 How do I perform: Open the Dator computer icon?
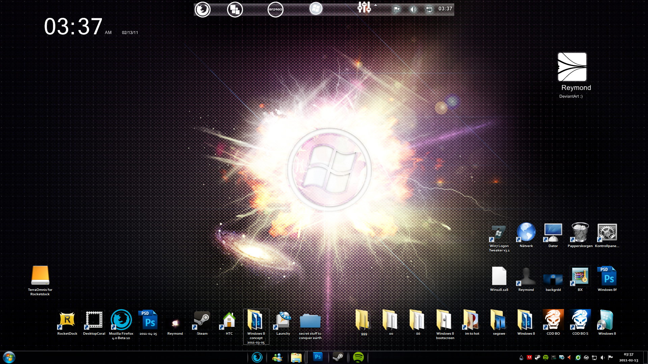[x=553, y=233]
